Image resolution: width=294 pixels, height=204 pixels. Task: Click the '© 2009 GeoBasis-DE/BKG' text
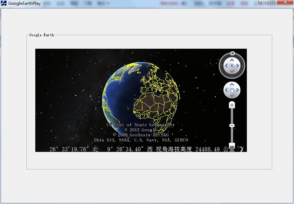pos(141,135)
